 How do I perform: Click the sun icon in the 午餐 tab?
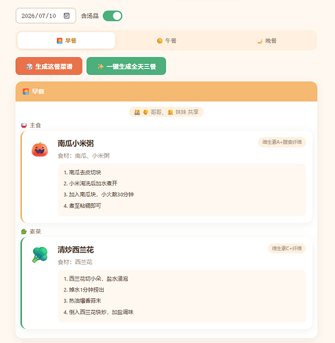[x=160, y=40]
